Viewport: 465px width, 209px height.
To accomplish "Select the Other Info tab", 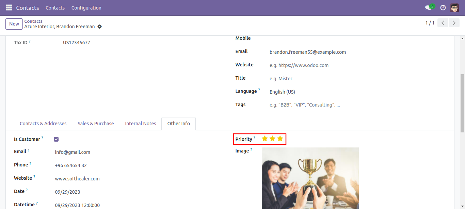I will 179,124.
